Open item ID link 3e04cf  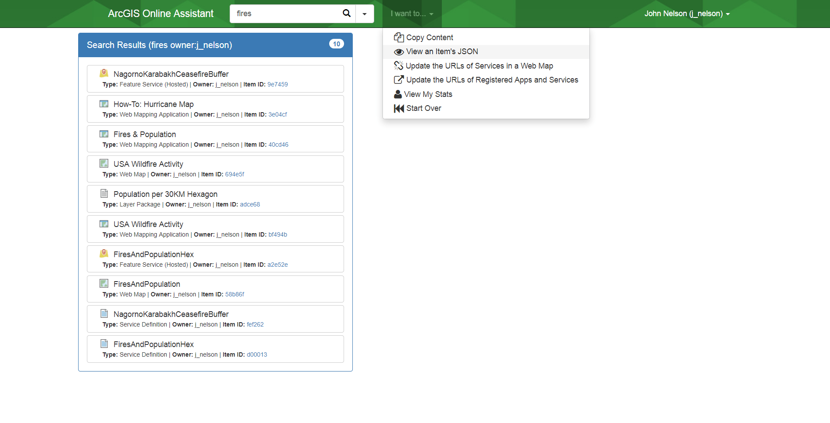click(278, 115)
